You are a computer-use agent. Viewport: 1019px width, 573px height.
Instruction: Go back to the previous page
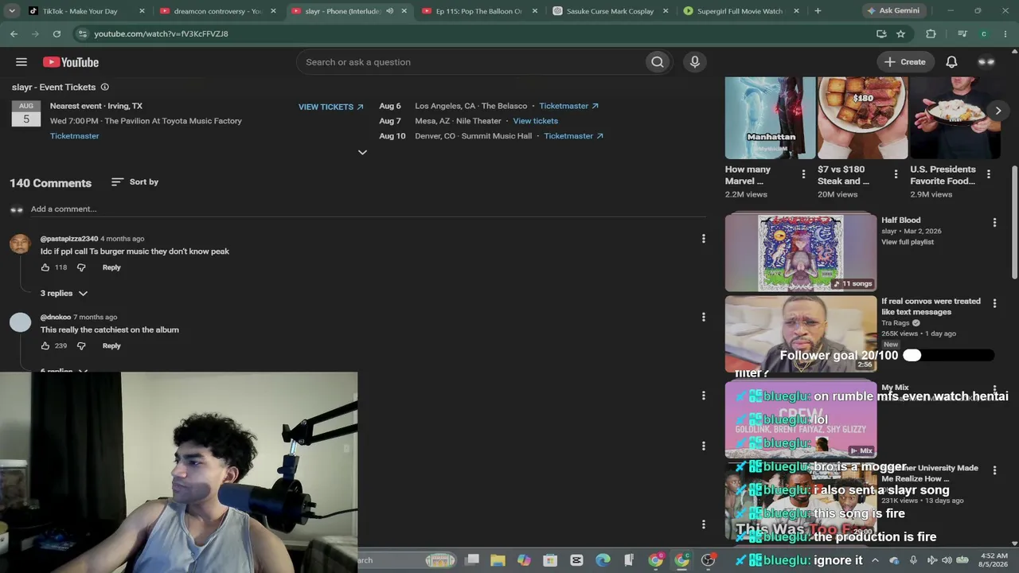(x=14, y=33)
